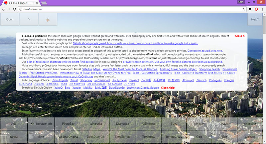Open the details about google greed link
Screen dimensions: 266x144
tap(135, 43)
